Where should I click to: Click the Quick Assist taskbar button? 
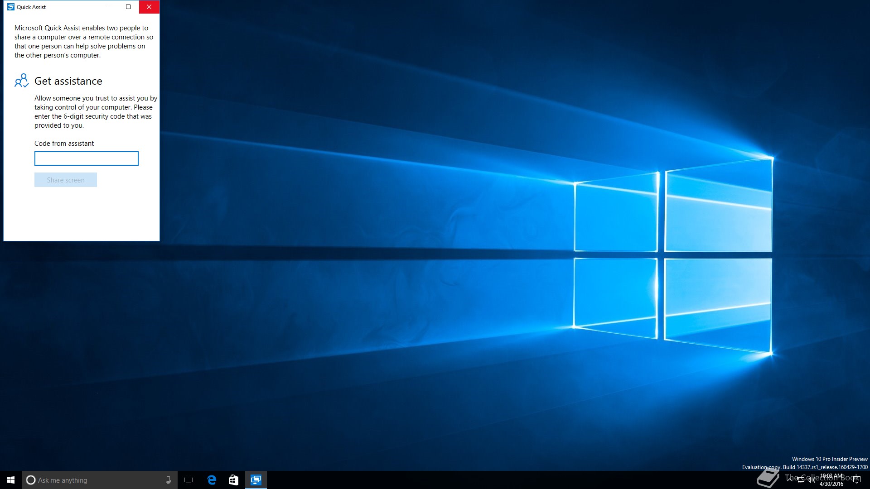click(256, 480)
